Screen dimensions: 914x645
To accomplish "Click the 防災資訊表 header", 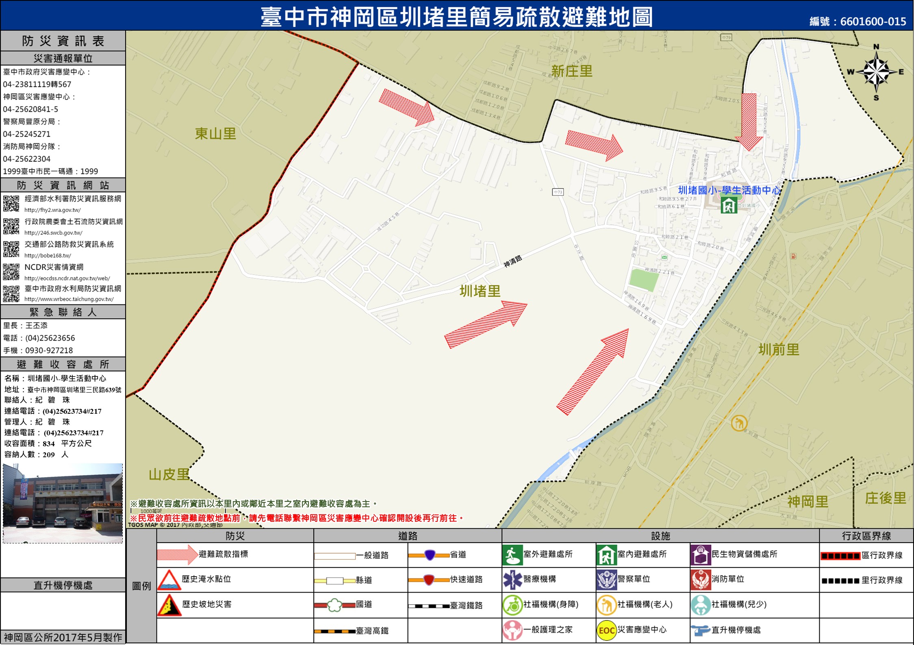I will (x=63, y=41).
